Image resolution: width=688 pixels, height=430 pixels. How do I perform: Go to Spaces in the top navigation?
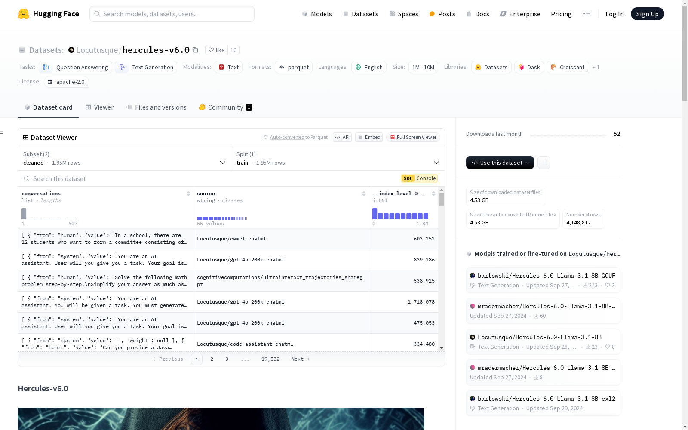click(403, 14)
